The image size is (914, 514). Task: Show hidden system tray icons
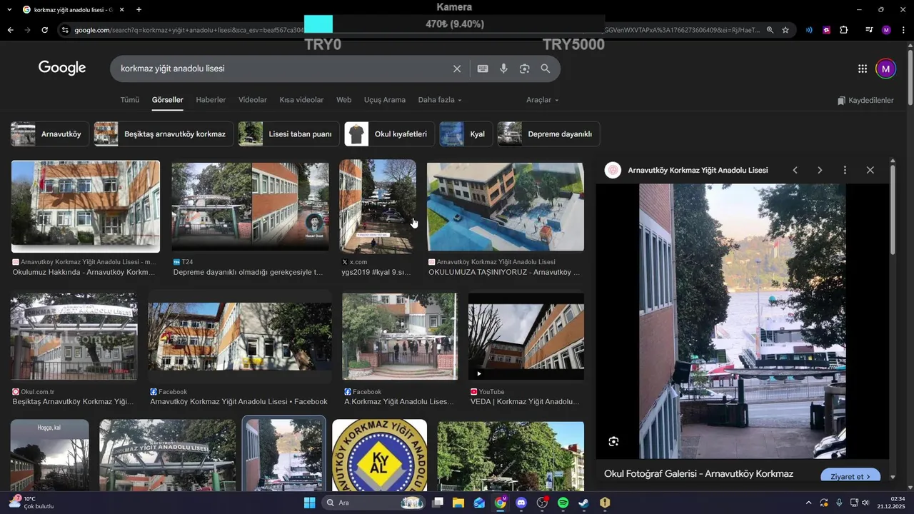click(808, 503)
